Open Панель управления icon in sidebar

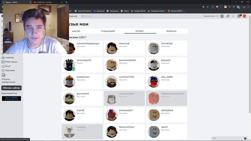pos(4,75)
